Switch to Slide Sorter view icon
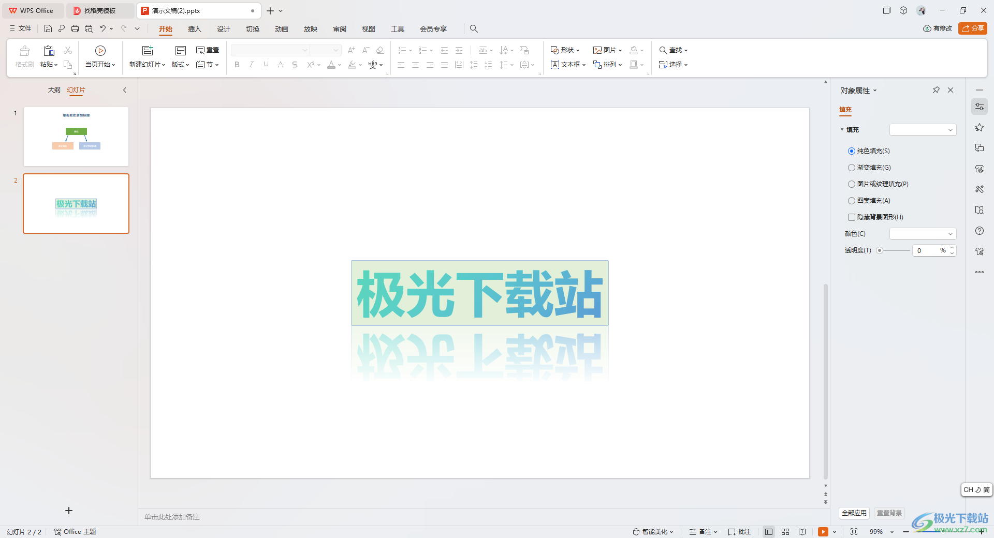Viewport: 994px width, 538px height. tap(785, 532)
